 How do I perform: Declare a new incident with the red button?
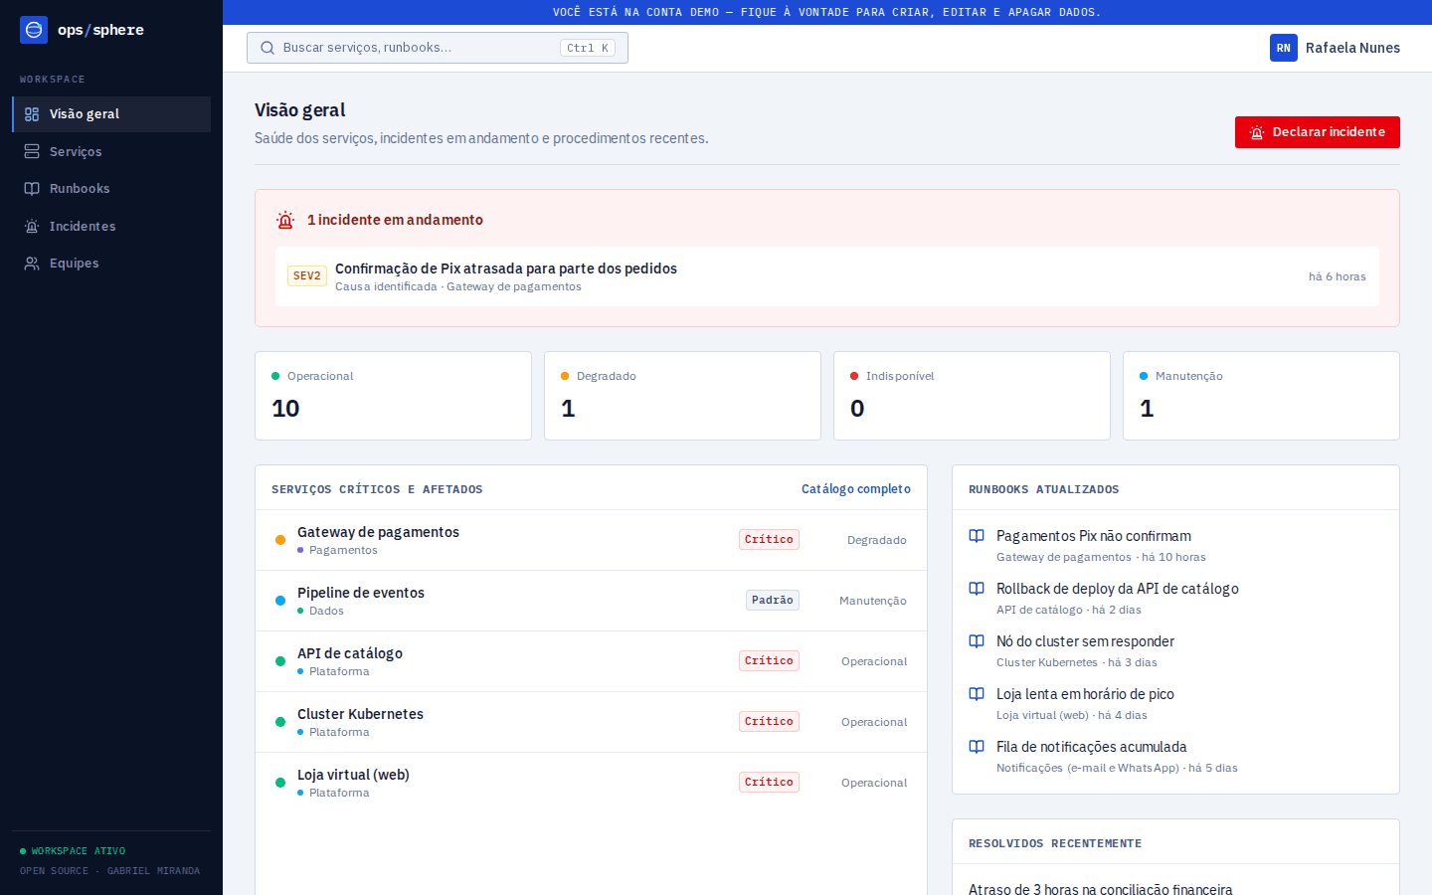point(1318,132)
